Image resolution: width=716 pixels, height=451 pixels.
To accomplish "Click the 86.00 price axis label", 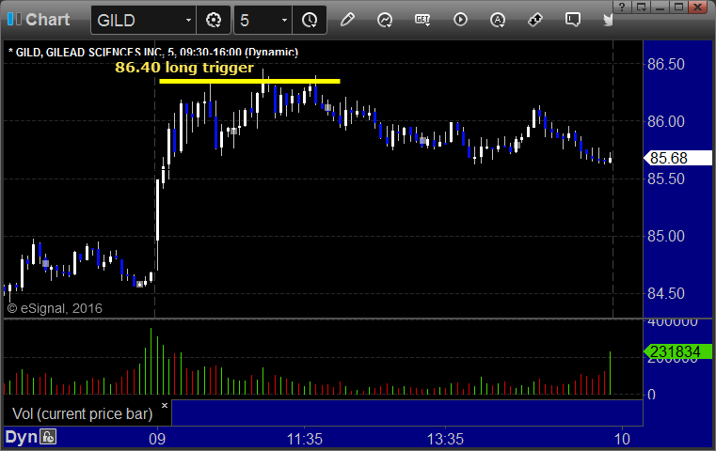I will tap(666, 121).
